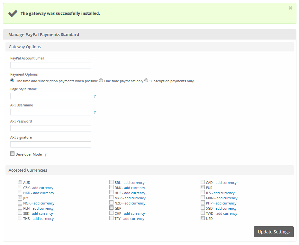Click the API Signature text box
The height and width of the screenshot is (245, 299).
tap(51, 144)
